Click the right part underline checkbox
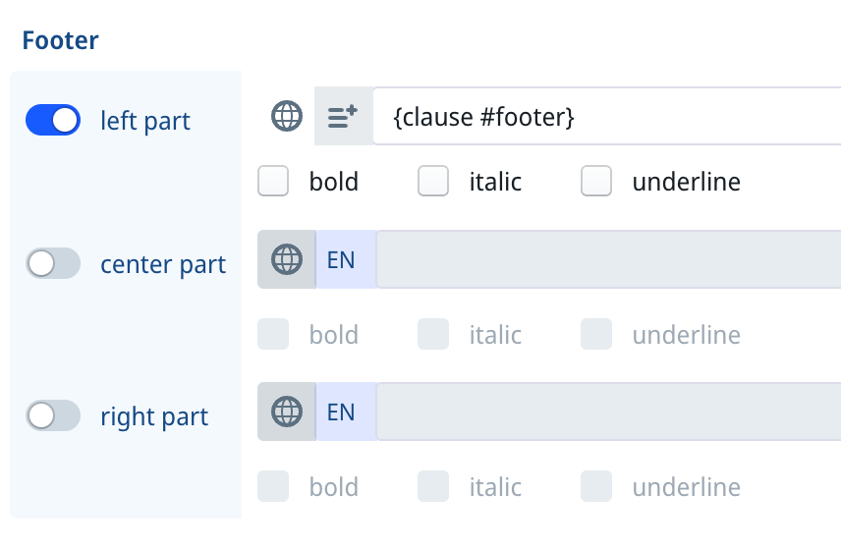This screenshot has width=841, height=550. coord(596,486)
